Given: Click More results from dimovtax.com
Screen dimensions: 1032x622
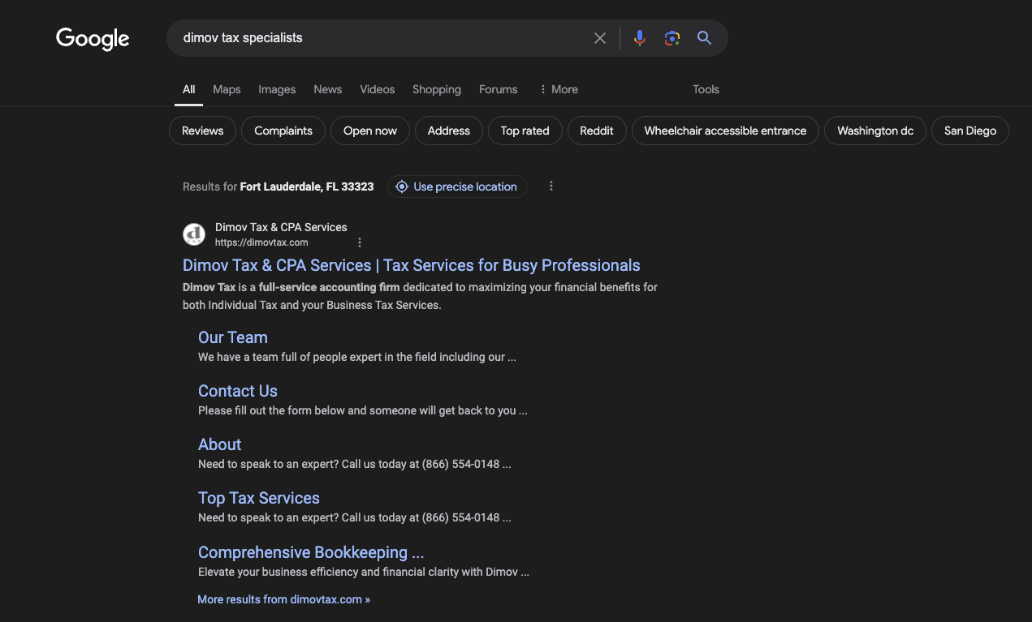Looking at the screenshot, I should tap(283, 599).
